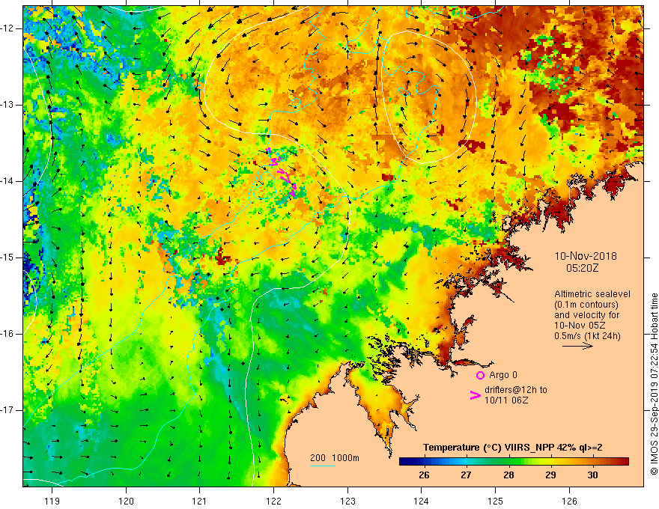The image size is (659, 509).
Task: Click 'drifters@12h to' legend text
Action: click(516, 390)
